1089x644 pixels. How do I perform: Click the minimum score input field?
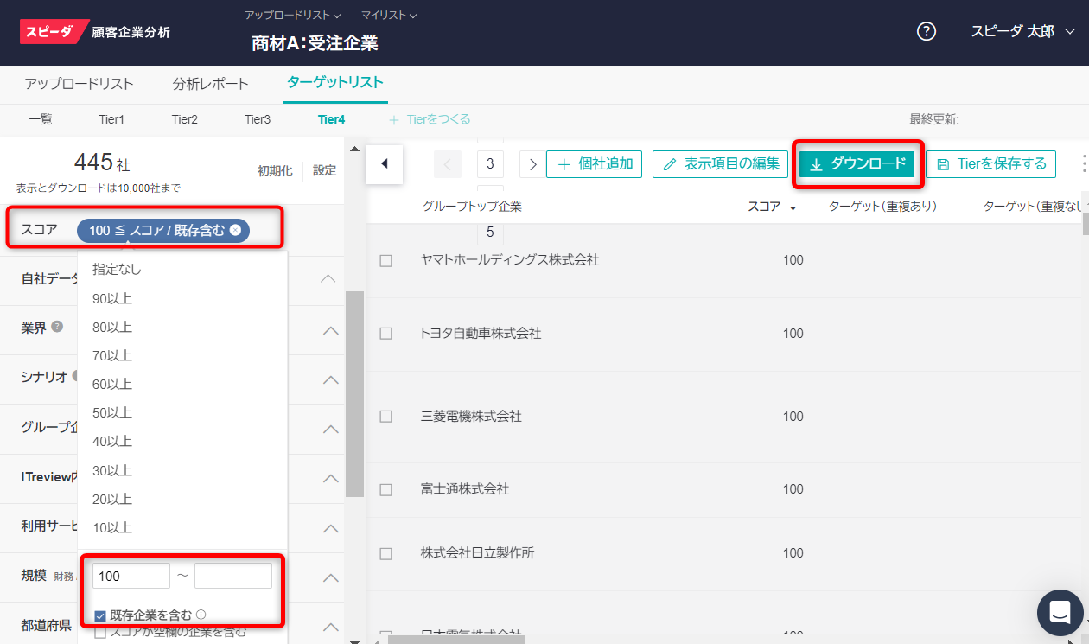(131, 576)
